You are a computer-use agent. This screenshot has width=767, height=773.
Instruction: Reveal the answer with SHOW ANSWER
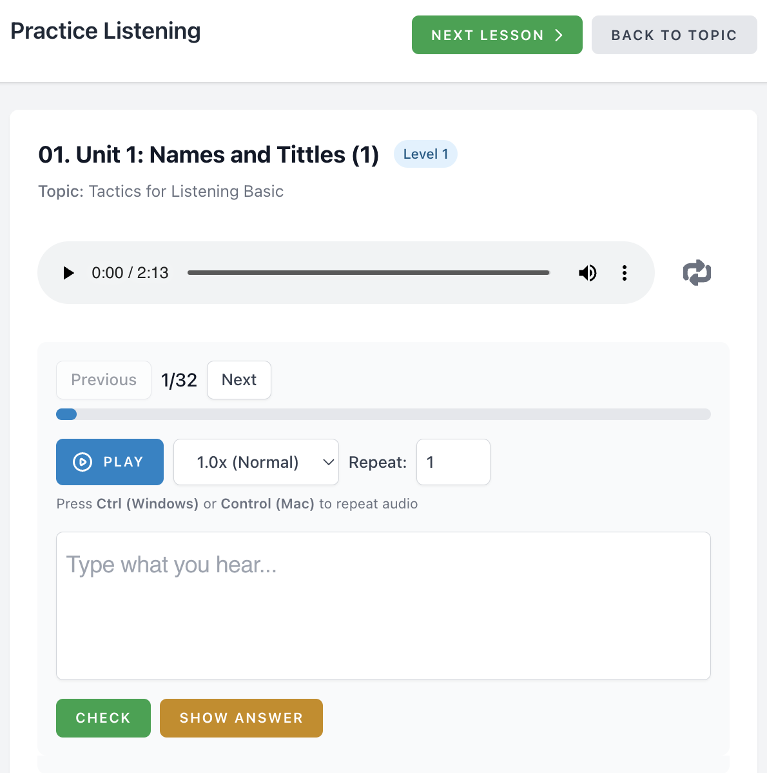click(x=241, y=718)
